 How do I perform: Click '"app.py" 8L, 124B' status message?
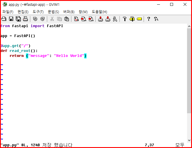[20, 145]
